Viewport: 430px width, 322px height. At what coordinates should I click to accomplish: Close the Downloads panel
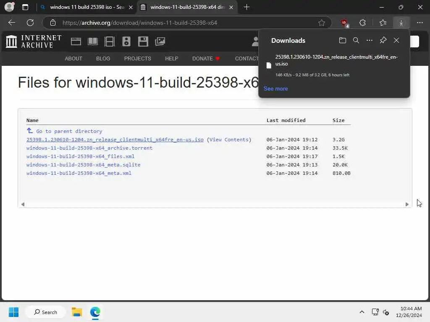(396, 40)
